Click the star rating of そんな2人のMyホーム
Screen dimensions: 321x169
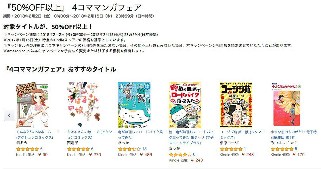(27, 149)
